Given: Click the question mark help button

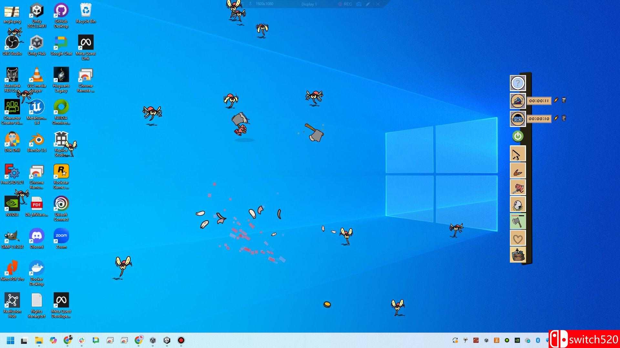Looking at the screenshot, I should [518, 83].
